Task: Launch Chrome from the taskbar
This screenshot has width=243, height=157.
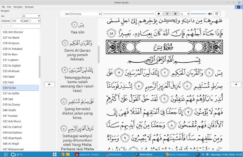Action: pos(63,154)
